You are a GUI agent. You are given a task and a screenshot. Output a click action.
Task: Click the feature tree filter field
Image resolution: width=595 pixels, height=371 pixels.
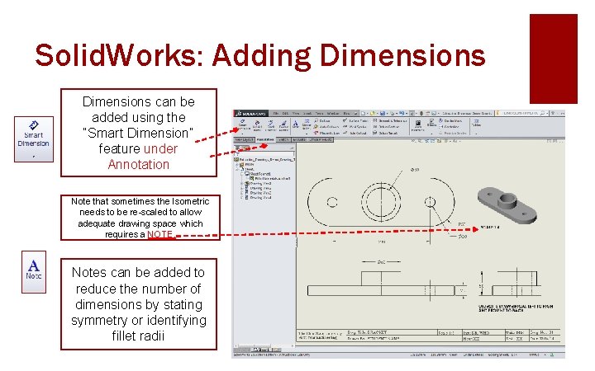point(264,154)
